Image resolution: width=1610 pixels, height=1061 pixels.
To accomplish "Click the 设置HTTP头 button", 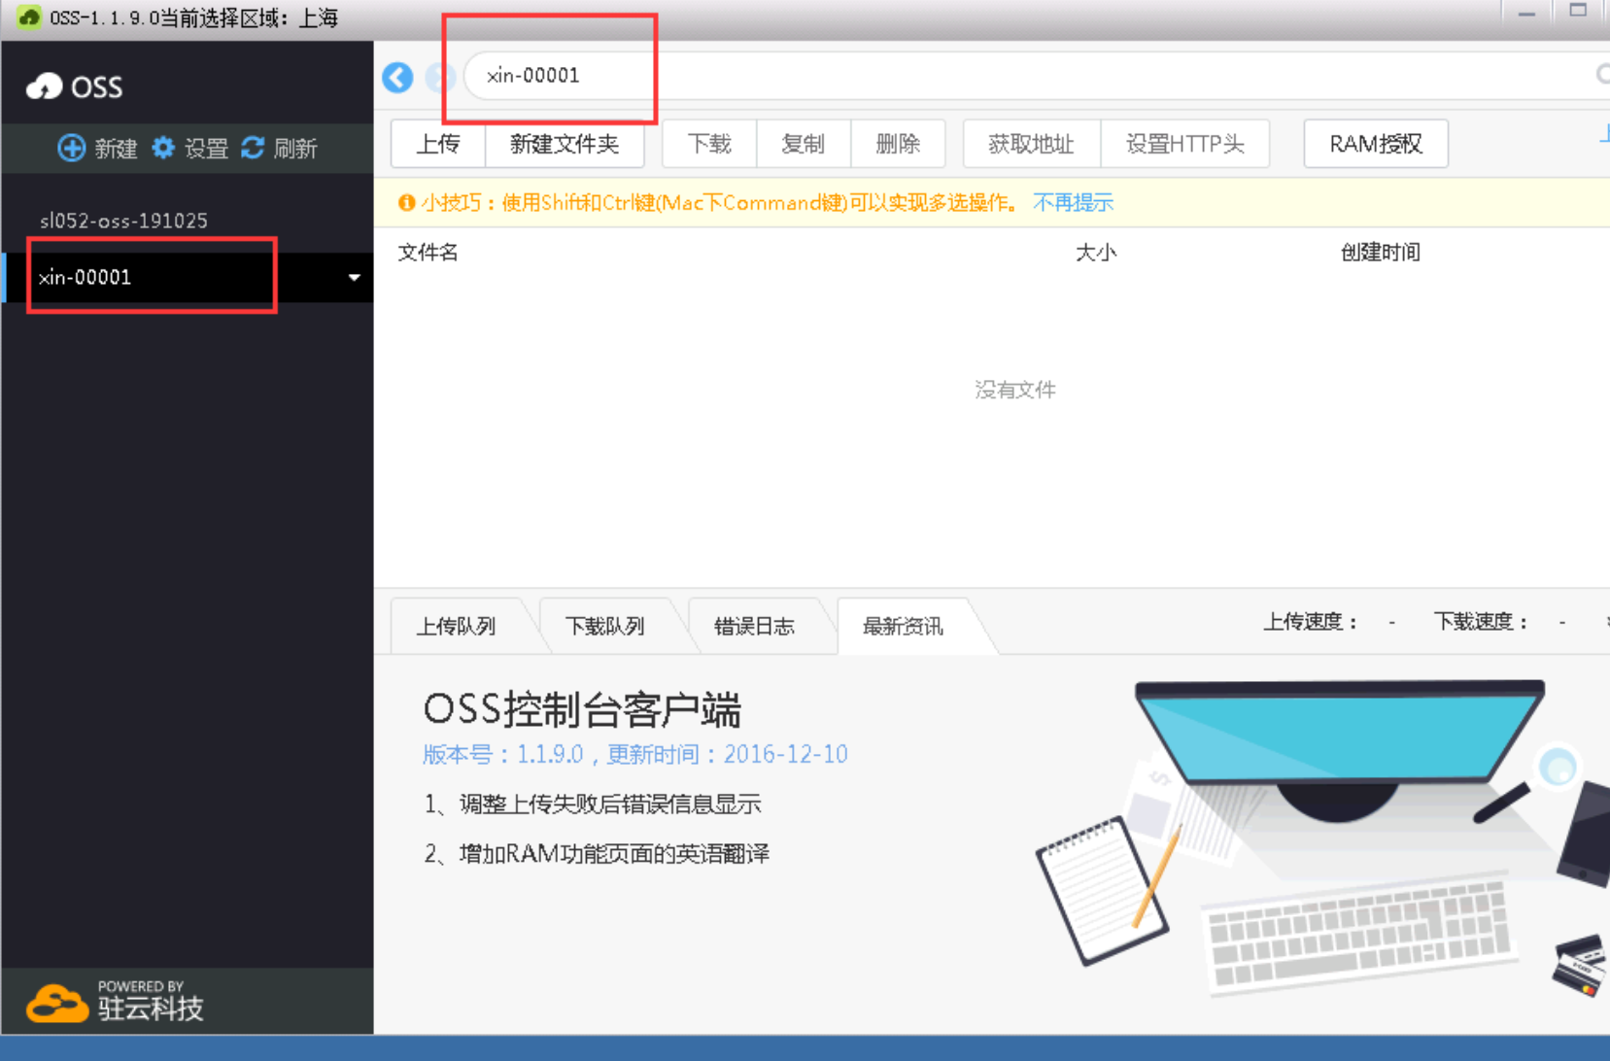I will click(1185, 144).
